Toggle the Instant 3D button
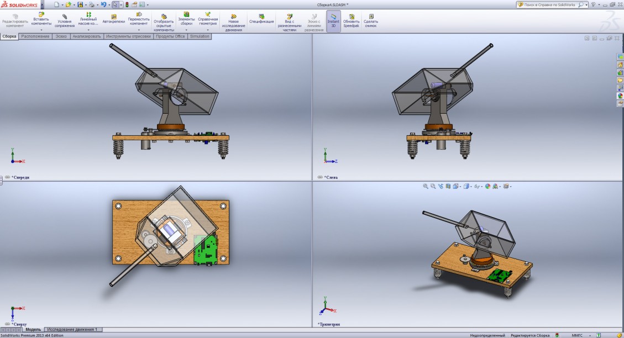Image resolution: width=624 pixels, height=338 pixels. pos(333,21)
